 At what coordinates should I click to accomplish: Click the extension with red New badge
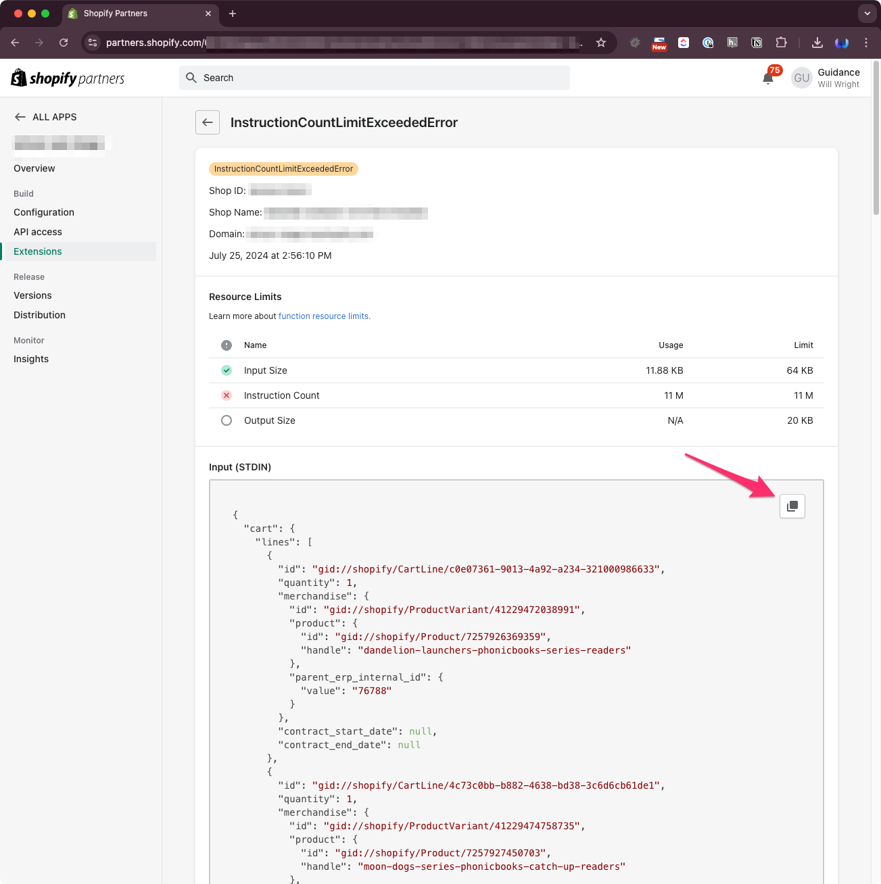coord(659,43)
